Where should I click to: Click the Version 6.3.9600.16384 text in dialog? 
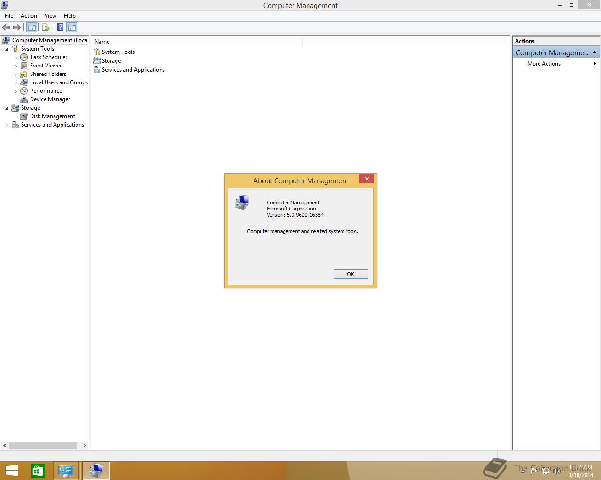[x=295, y=215]
